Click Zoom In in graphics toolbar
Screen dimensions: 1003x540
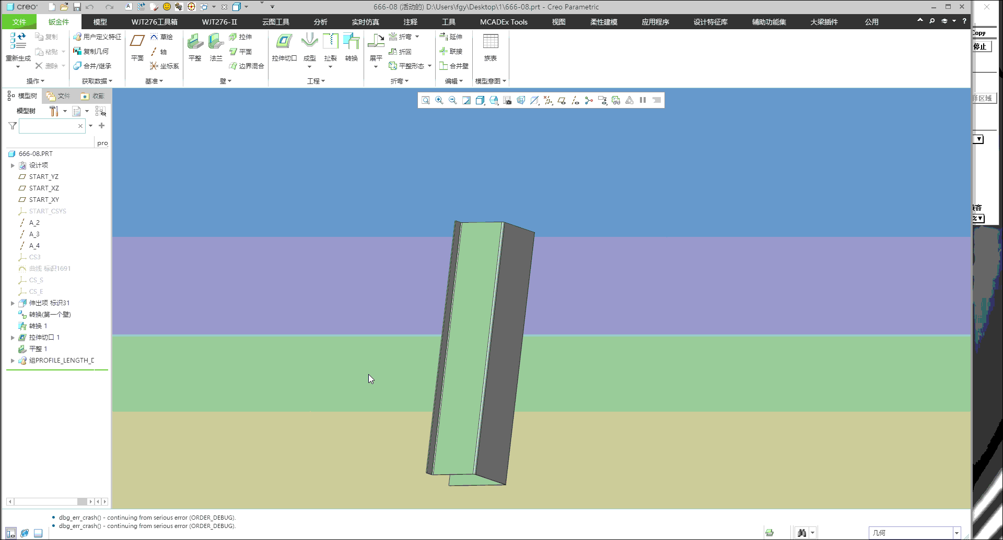pos(439,100)
